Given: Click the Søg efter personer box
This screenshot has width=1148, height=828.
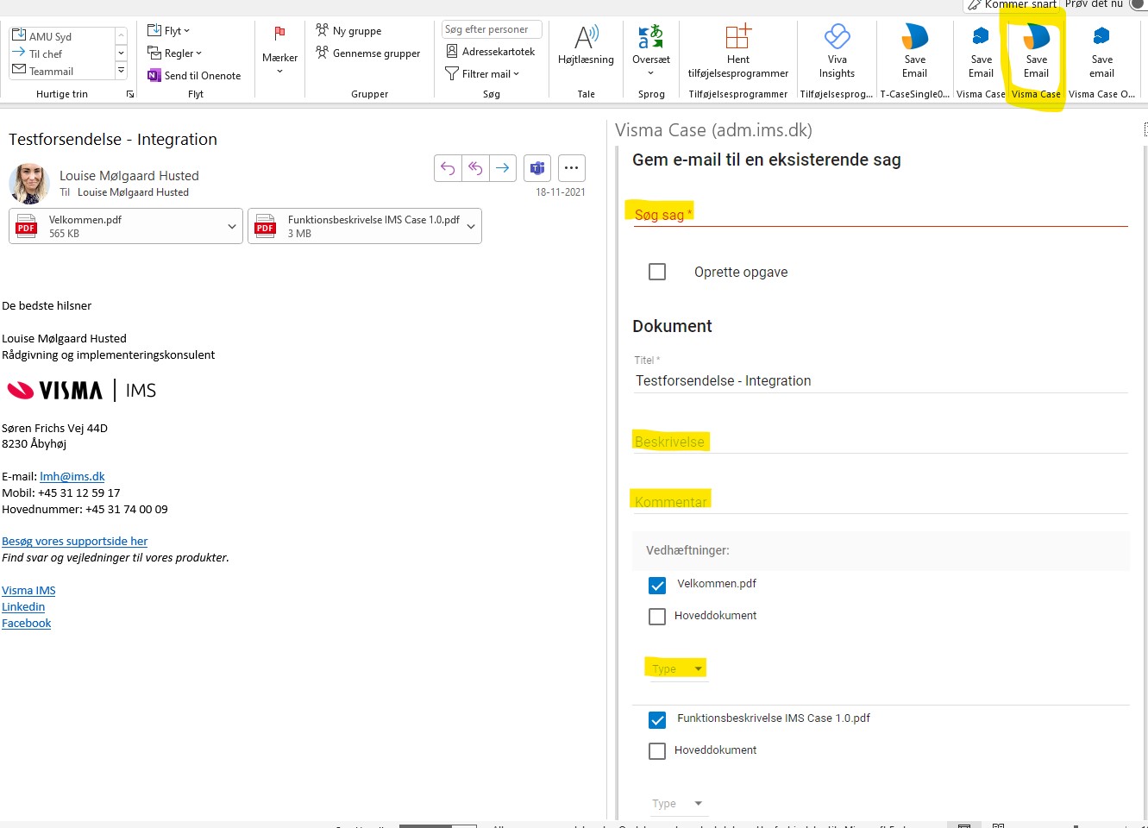Looking at the screenshot, I should (x=492, y=29).
